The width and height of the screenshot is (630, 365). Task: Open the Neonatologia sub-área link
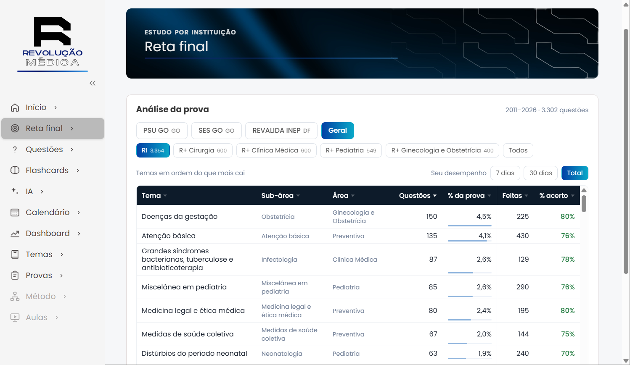[x=282, y=354]
